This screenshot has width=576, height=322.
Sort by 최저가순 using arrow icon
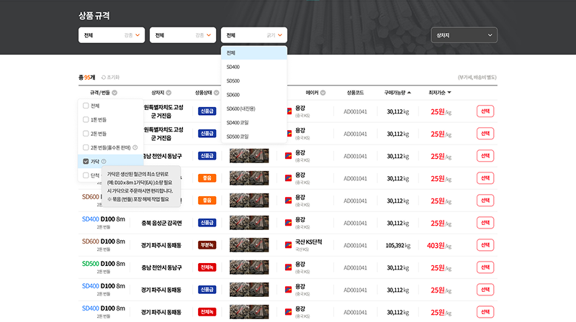pos(449,93)
